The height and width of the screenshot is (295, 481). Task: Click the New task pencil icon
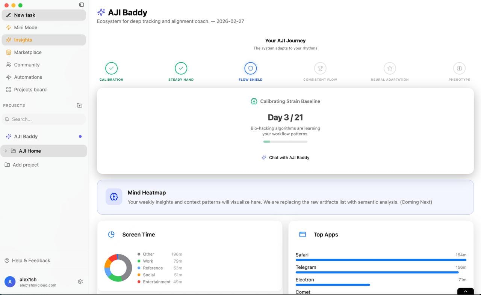point(9,15)
